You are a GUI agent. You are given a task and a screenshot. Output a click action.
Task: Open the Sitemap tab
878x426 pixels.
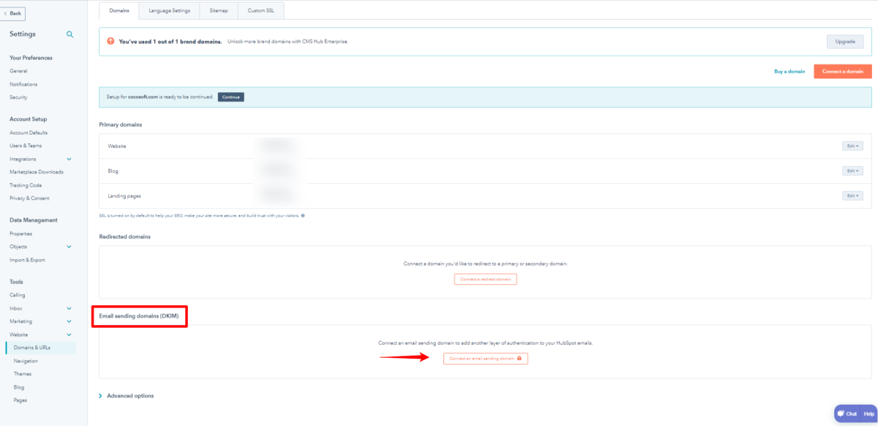click(219, 11)
